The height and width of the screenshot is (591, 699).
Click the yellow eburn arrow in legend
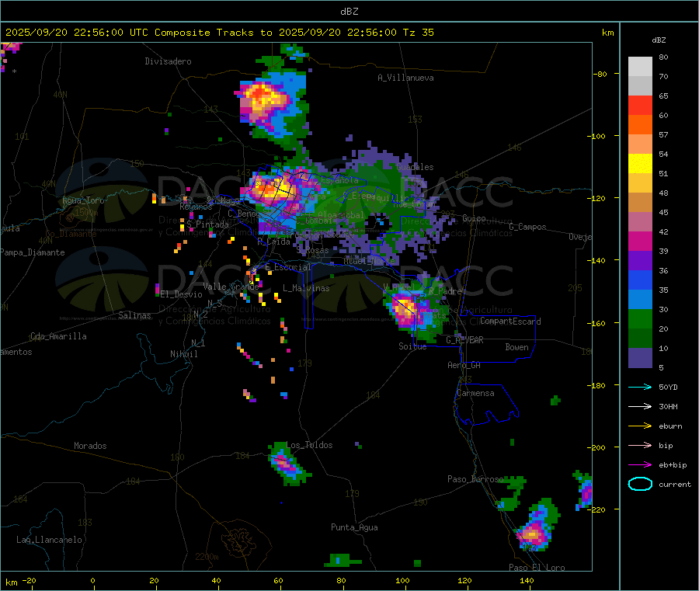pyautogui.click(x=640, y=426)
